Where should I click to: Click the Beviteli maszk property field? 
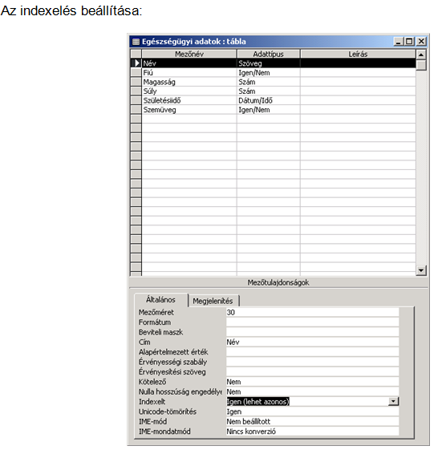(x=312, y=332)
